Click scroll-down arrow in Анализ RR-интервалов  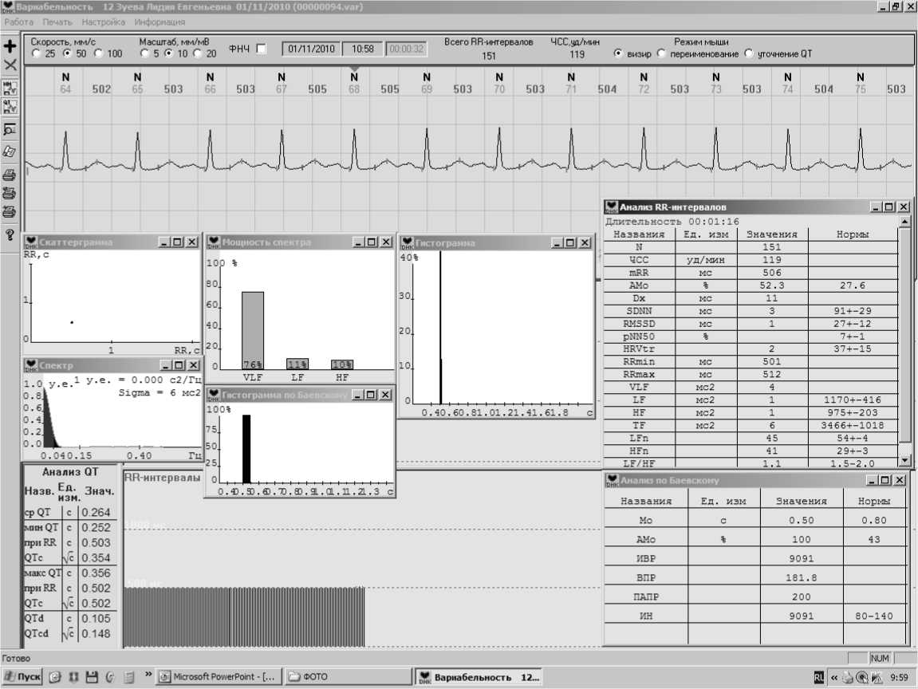click(x=905, y=461)
